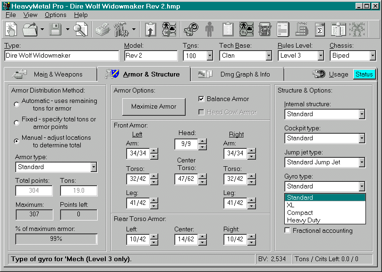Screen dimensions: 382x272
Task: Open the View menu
Action: click(x=30, y=15)
